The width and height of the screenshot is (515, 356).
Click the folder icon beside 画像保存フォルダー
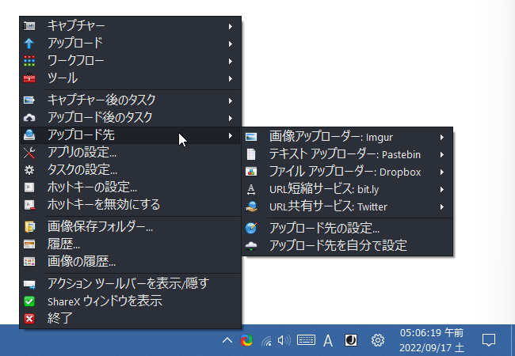pos(29,227)
